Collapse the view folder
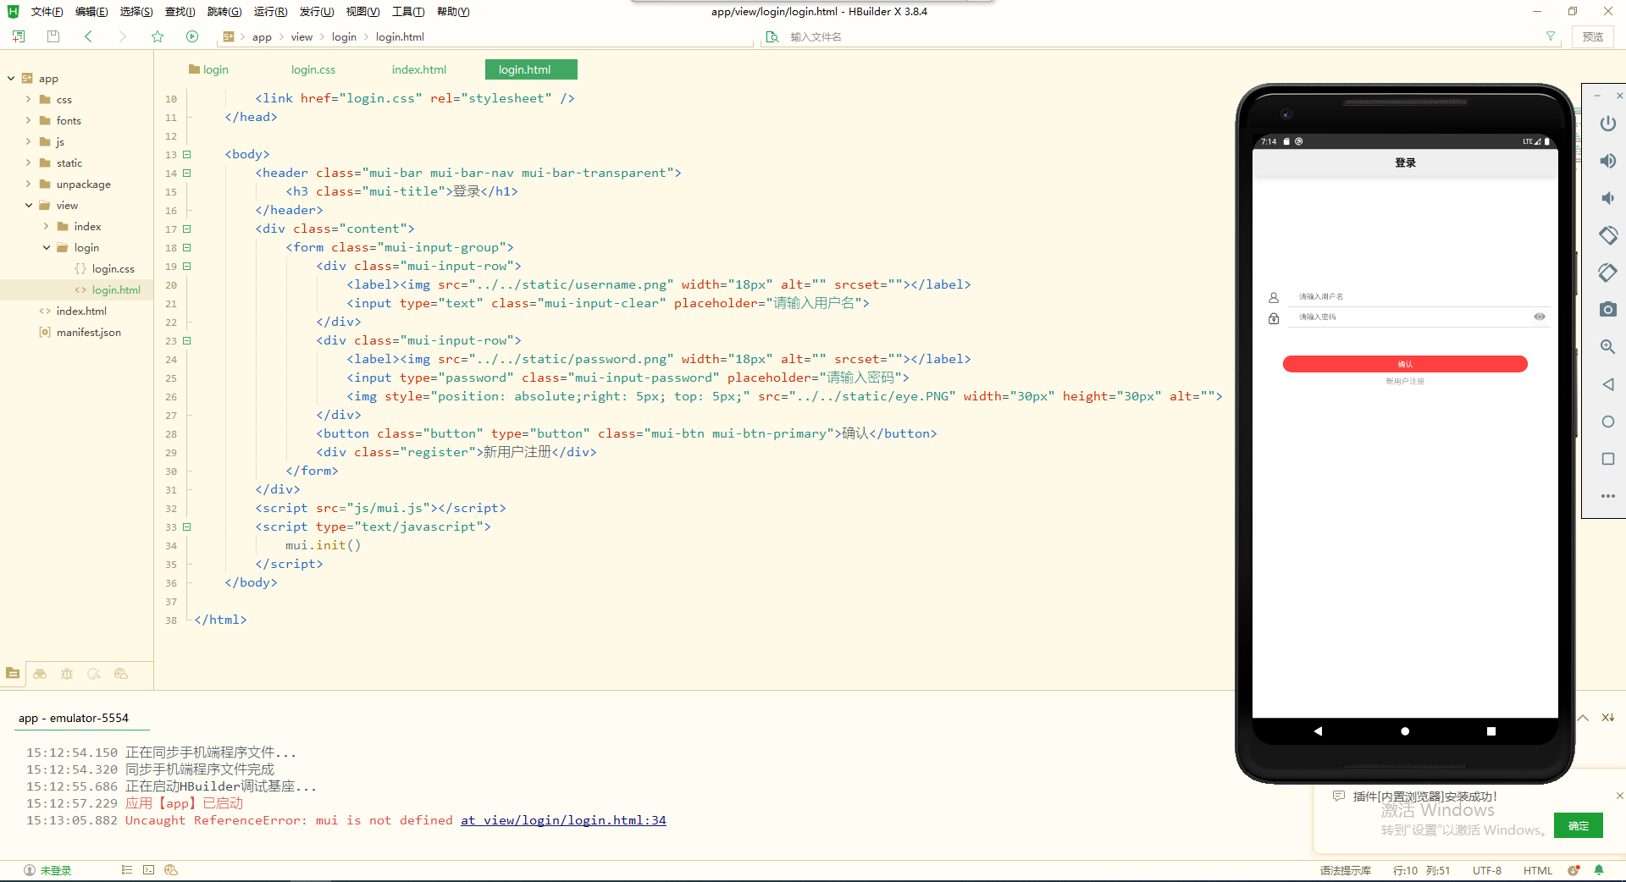This screenshot has width=1626, height=882. [29, 205]
